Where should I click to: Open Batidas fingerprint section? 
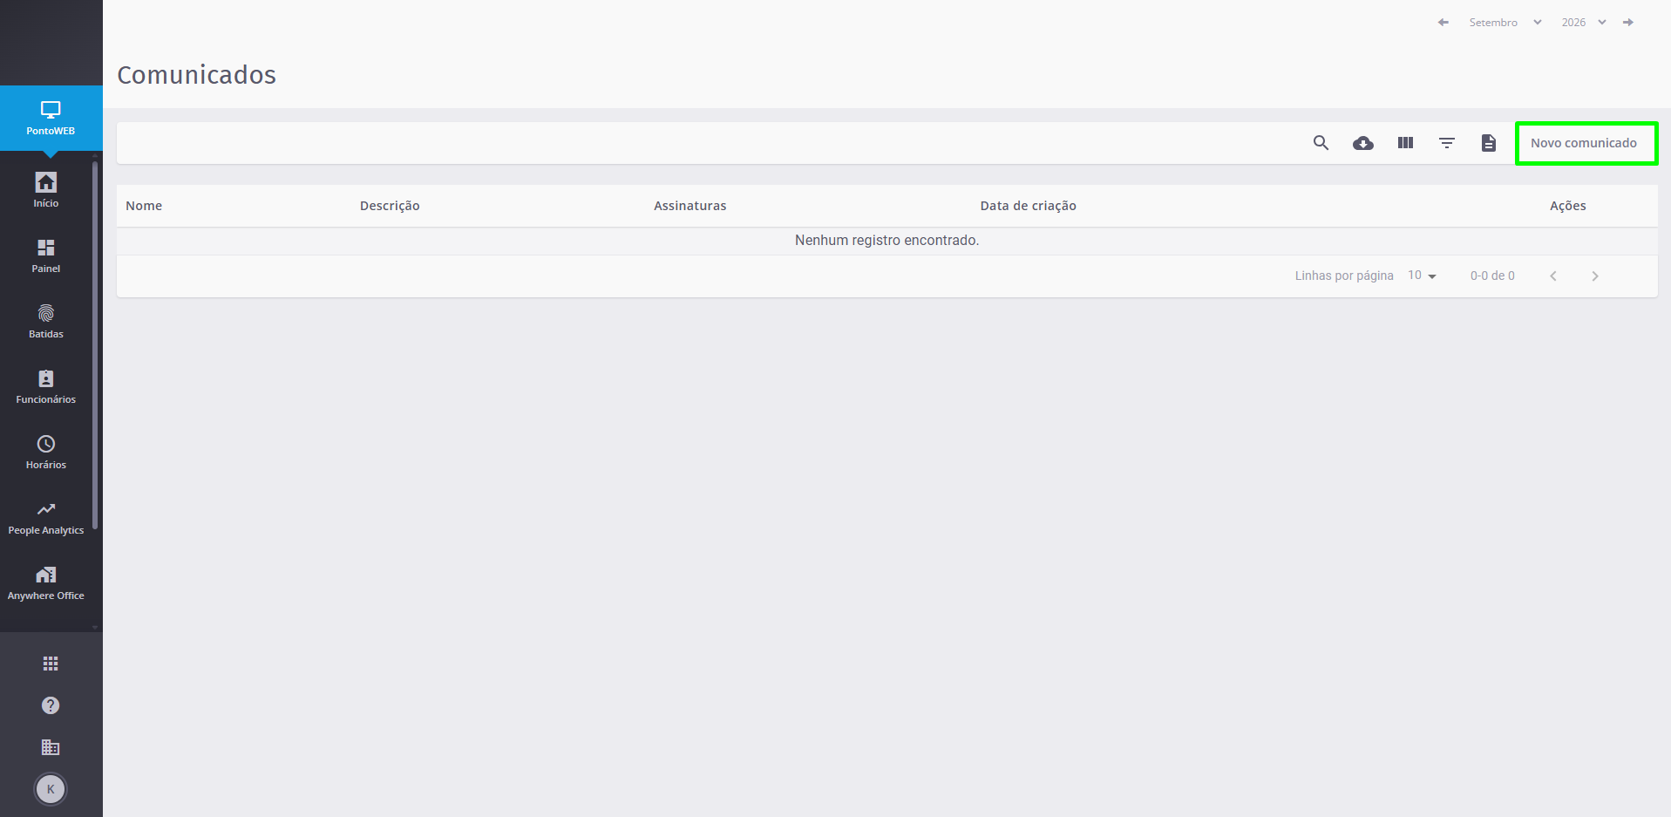coord(46,321)
